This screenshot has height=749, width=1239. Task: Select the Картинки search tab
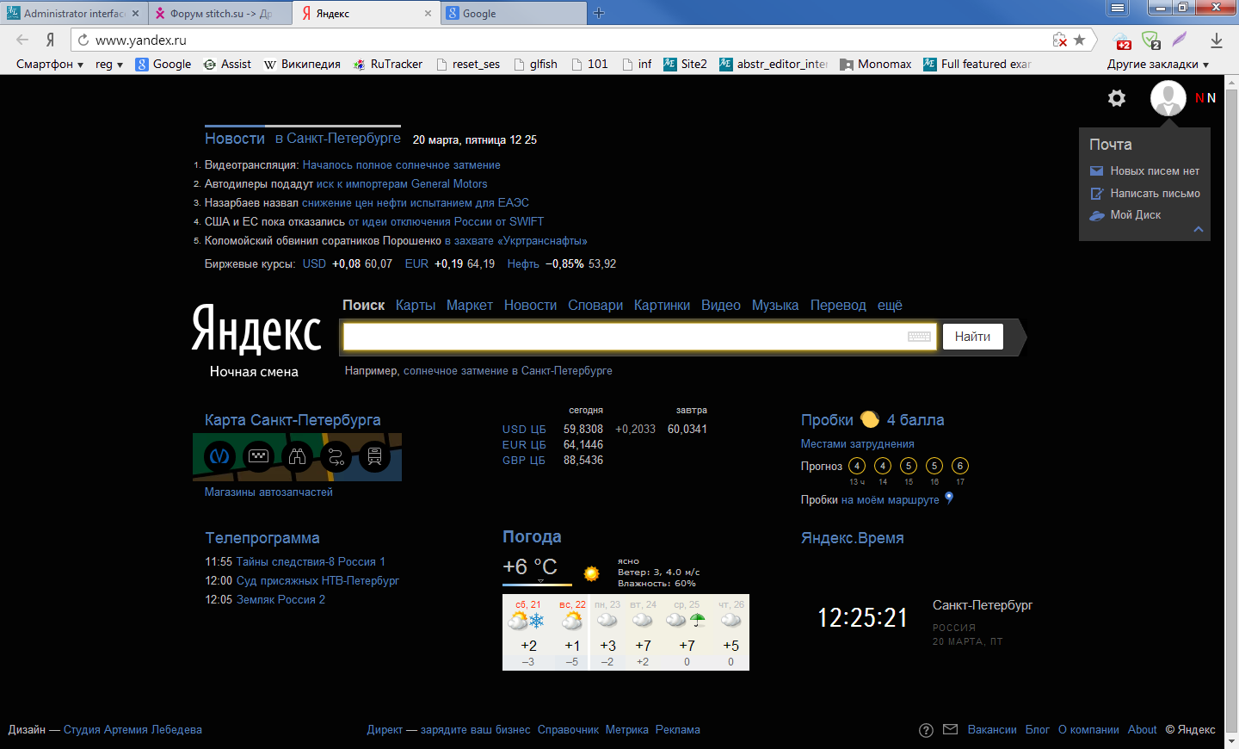tap(662, 306)
